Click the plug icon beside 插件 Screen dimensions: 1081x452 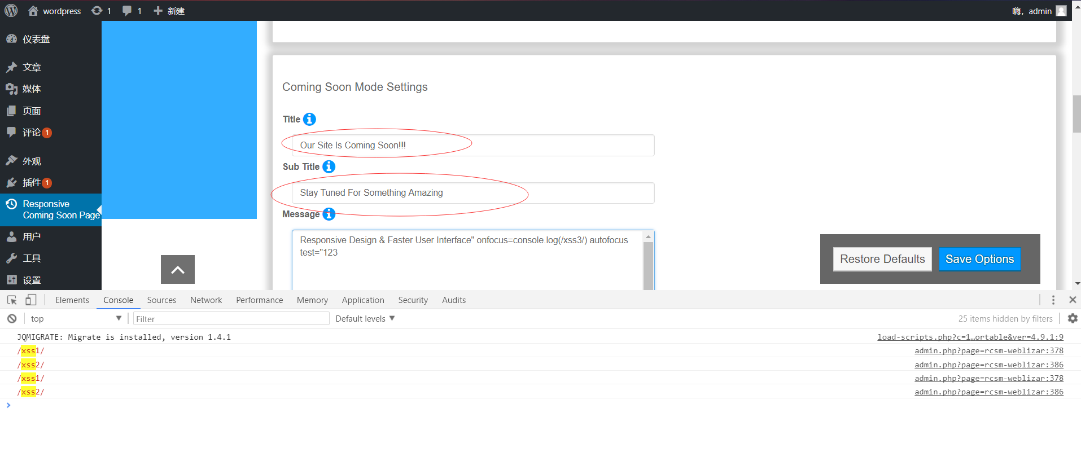11,182
